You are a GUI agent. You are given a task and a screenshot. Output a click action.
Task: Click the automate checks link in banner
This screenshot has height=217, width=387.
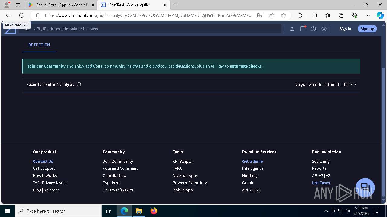point(246,66)
